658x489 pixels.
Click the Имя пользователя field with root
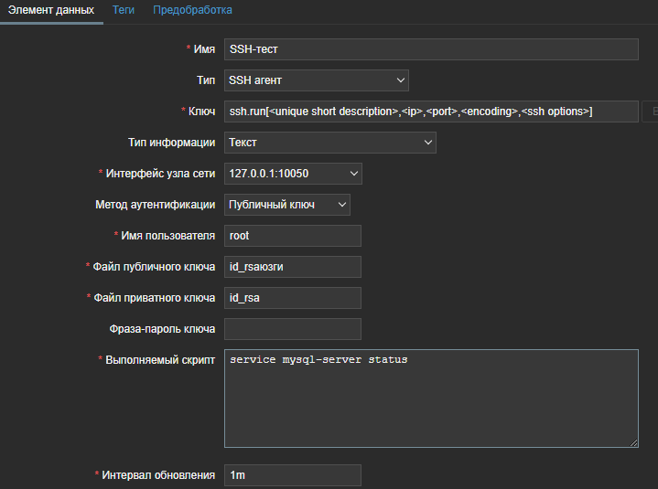click(x=292, y=236)
